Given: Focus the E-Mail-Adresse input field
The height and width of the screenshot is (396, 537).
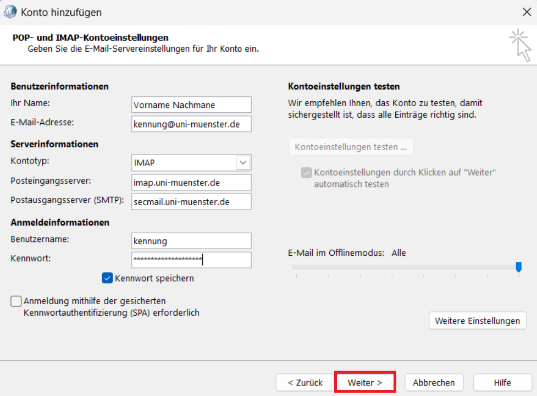Looking at the screenshot, I should pos(191,124).
